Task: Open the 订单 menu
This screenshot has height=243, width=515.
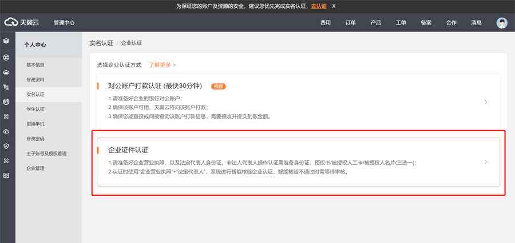Action: click(x=350, y=23)
